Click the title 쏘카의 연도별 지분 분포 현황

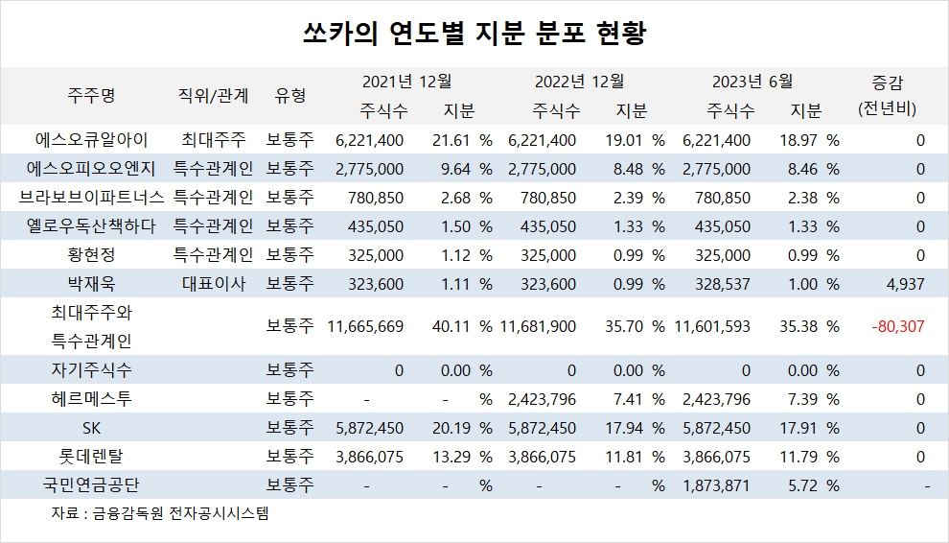click(474, 34)
